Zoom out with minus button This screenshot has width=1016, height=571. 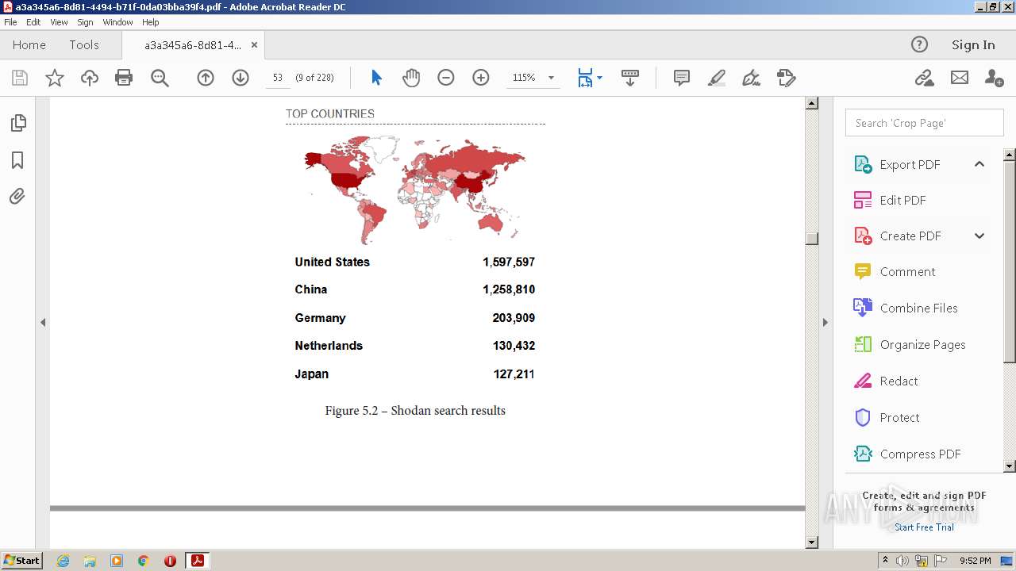[446, 78]
